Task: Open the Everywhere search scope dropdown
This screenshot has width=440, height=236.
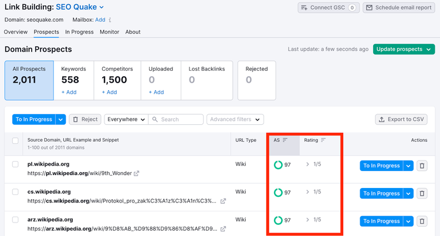Action: point(126,119)
